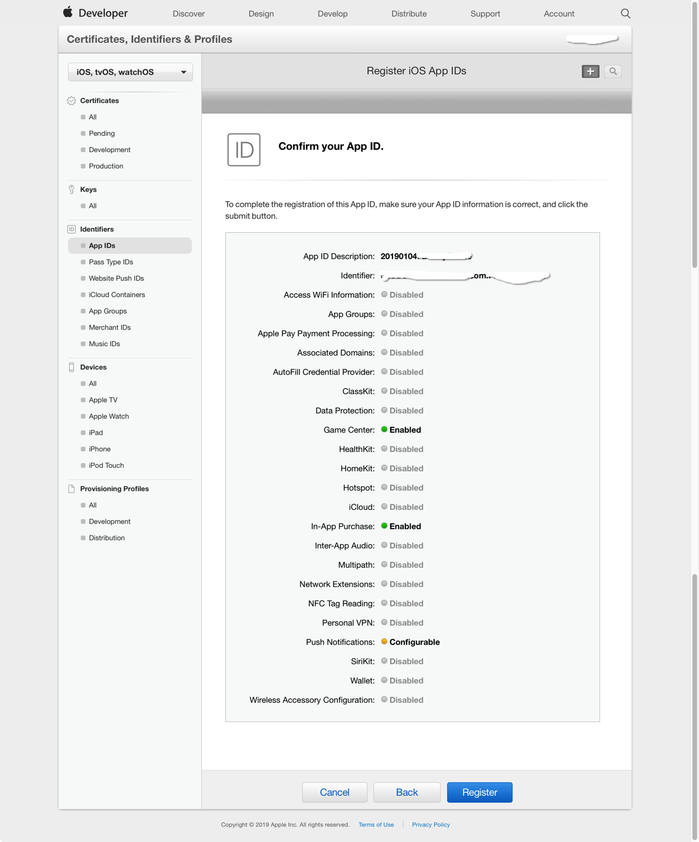This screenshot has height=842, width=699.
Task: Click the Push Notifications Configurable status dot
Action: click(384, 642)
